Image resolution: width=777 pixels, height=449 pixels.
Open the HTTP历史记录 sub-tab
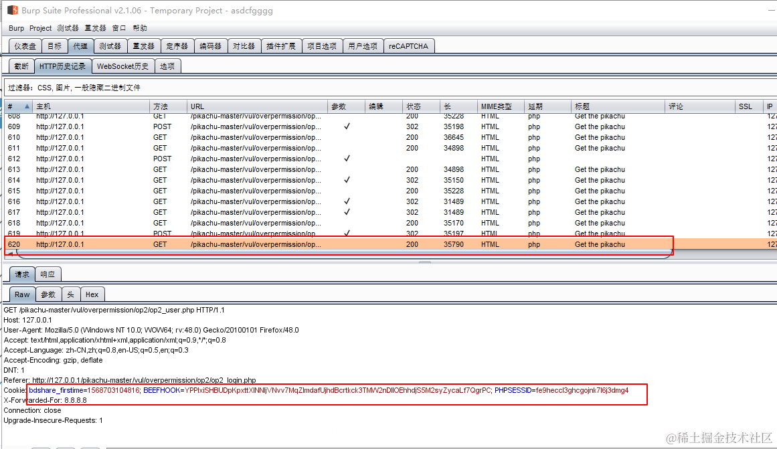(62, 66)
